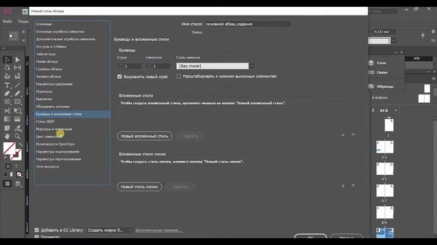Select the Type tool
The image size is (437, 245).
[x=8, y=84]
